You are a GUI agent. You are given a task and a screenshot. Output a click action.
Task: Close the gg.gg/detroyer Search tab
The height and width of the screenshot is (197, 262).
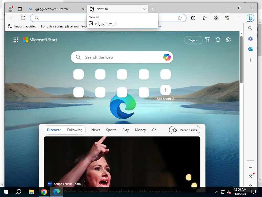(x=83, y=9)
